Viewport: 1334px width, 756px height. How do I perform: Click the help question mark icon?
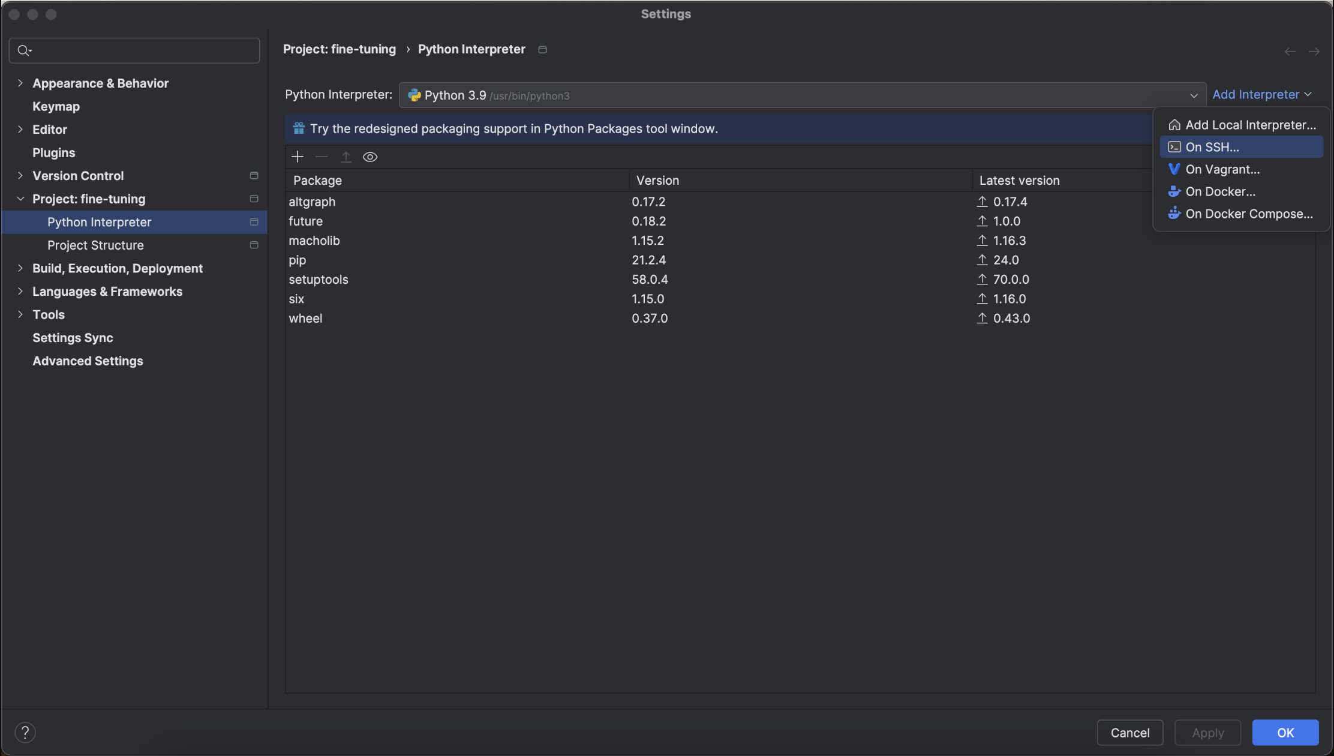pos(25,732)
